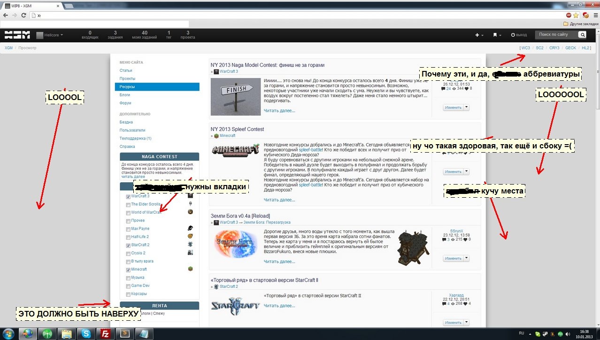Open the 0 входящих counter
This screenshot has width=600, height=340.
(x=90, y=35)
